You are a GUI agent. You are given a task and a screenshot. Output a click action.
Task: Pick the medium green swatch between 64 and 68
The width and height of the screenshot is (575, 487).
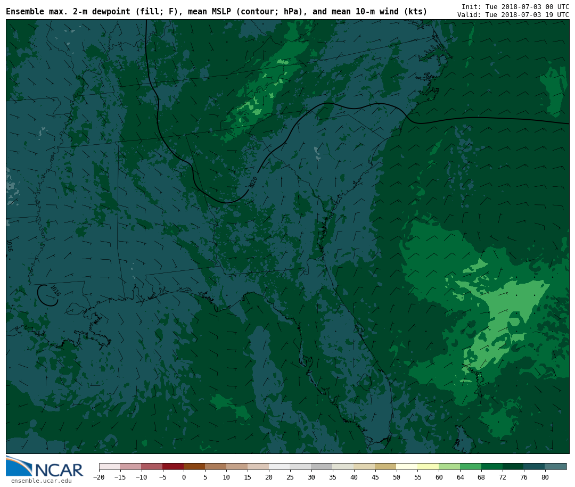[471, 466]
